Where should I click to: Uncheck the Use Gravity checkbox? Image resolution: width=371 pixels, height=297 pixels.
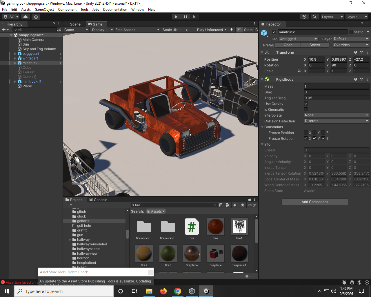coord(306,104)
